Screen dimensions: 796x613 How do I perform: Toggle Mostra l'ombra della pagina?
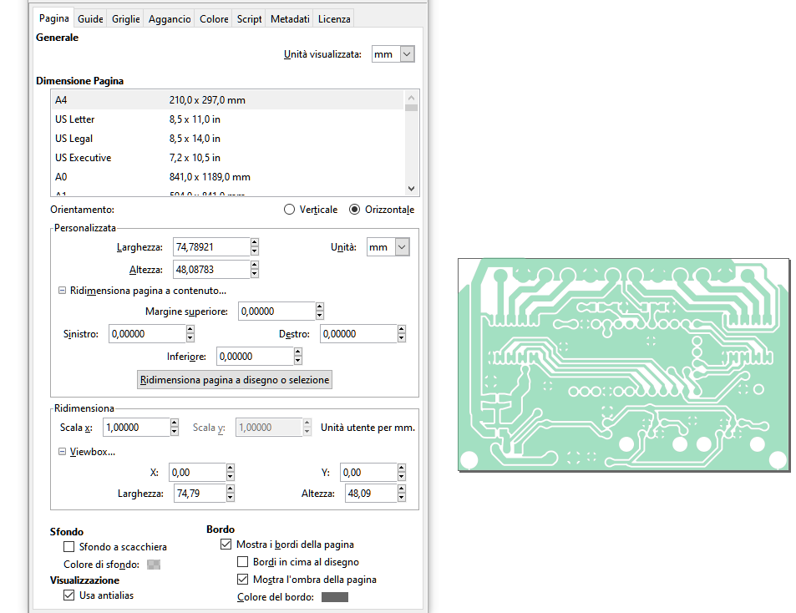pos(243,580)
